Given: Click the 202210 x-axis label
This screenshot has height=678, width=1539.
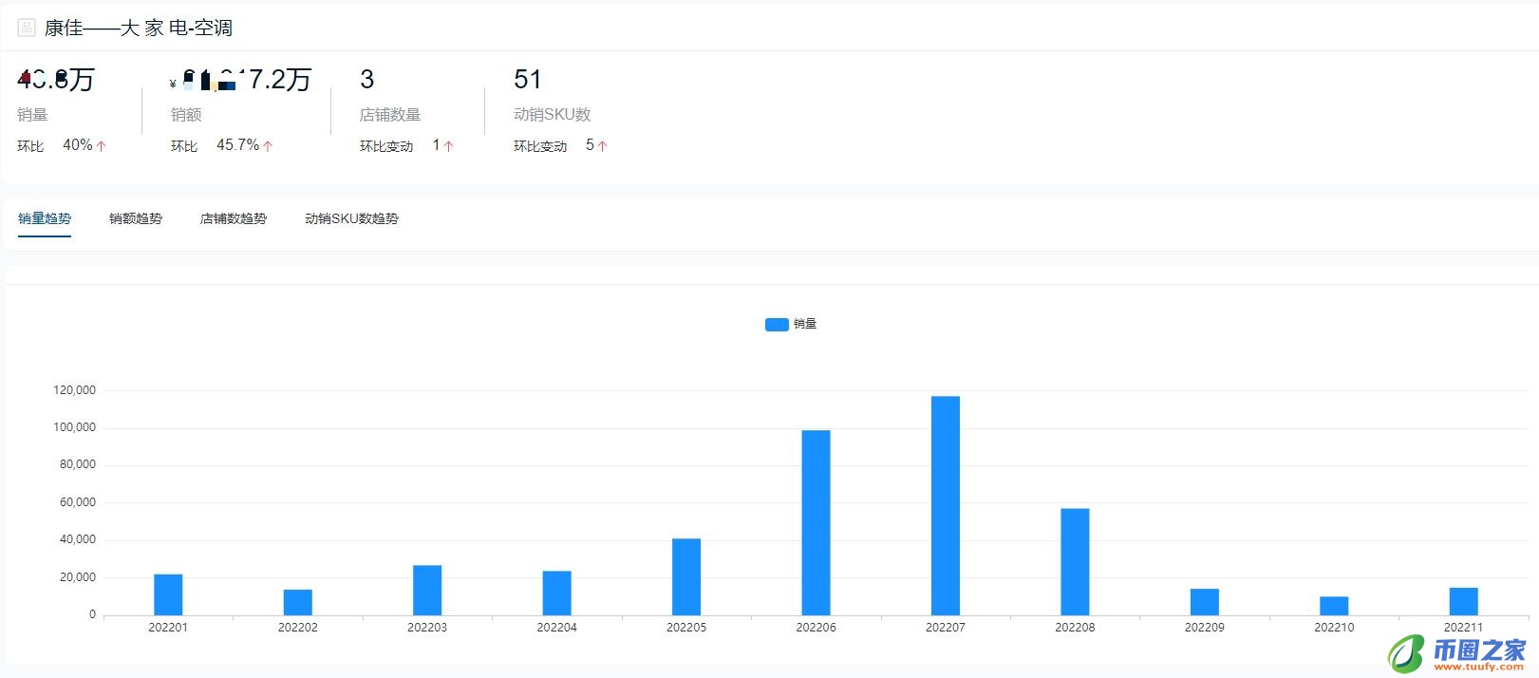Looking at the screenshot, I should click(1334, 628).
